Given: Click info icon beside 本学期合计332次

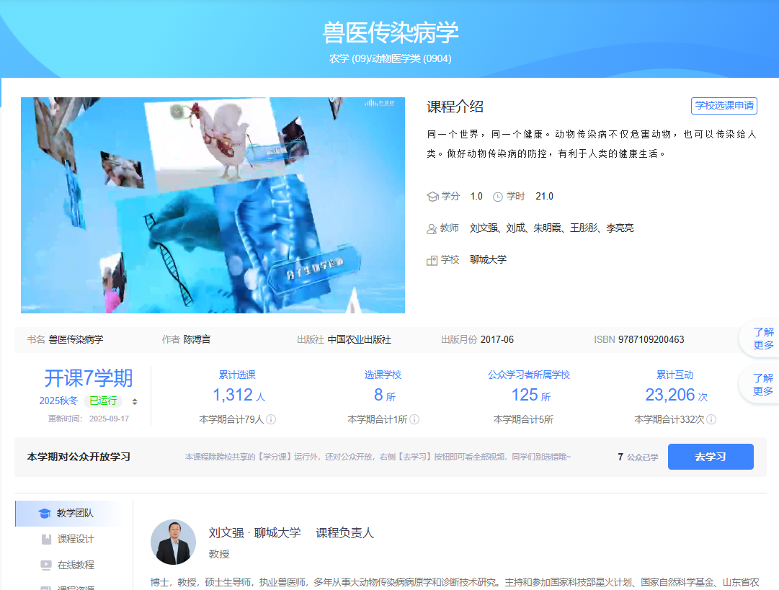Looking at the screenshot, I should click(x=711, y=419).
